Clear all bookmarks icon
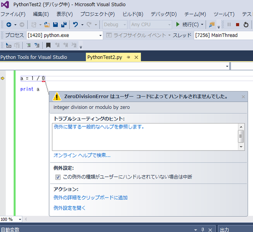This screenshot has width=253, height=232. tap(74, 45)
